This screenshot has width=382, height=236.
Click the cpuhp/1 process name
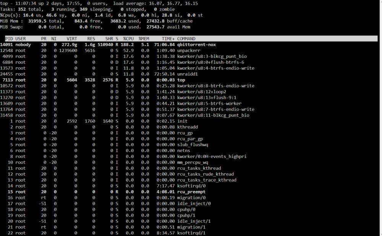186,215
